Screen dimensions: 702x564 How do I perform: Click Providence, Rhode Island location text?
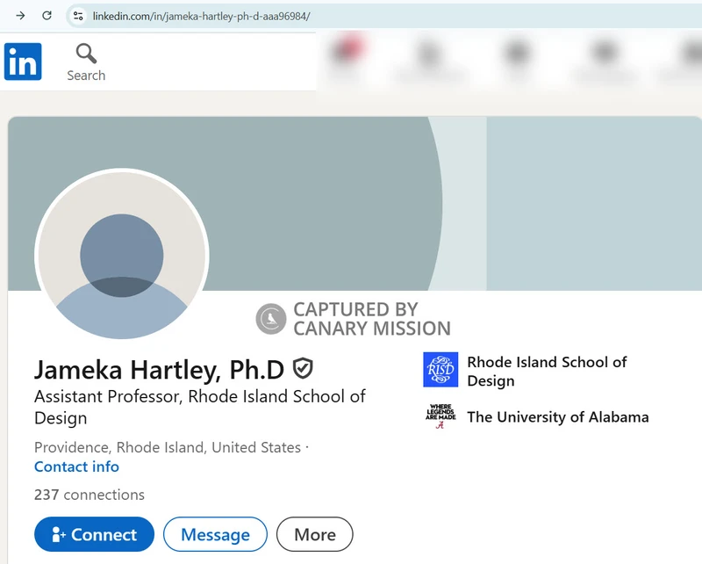pyautogui.click(x=168, y=447)
